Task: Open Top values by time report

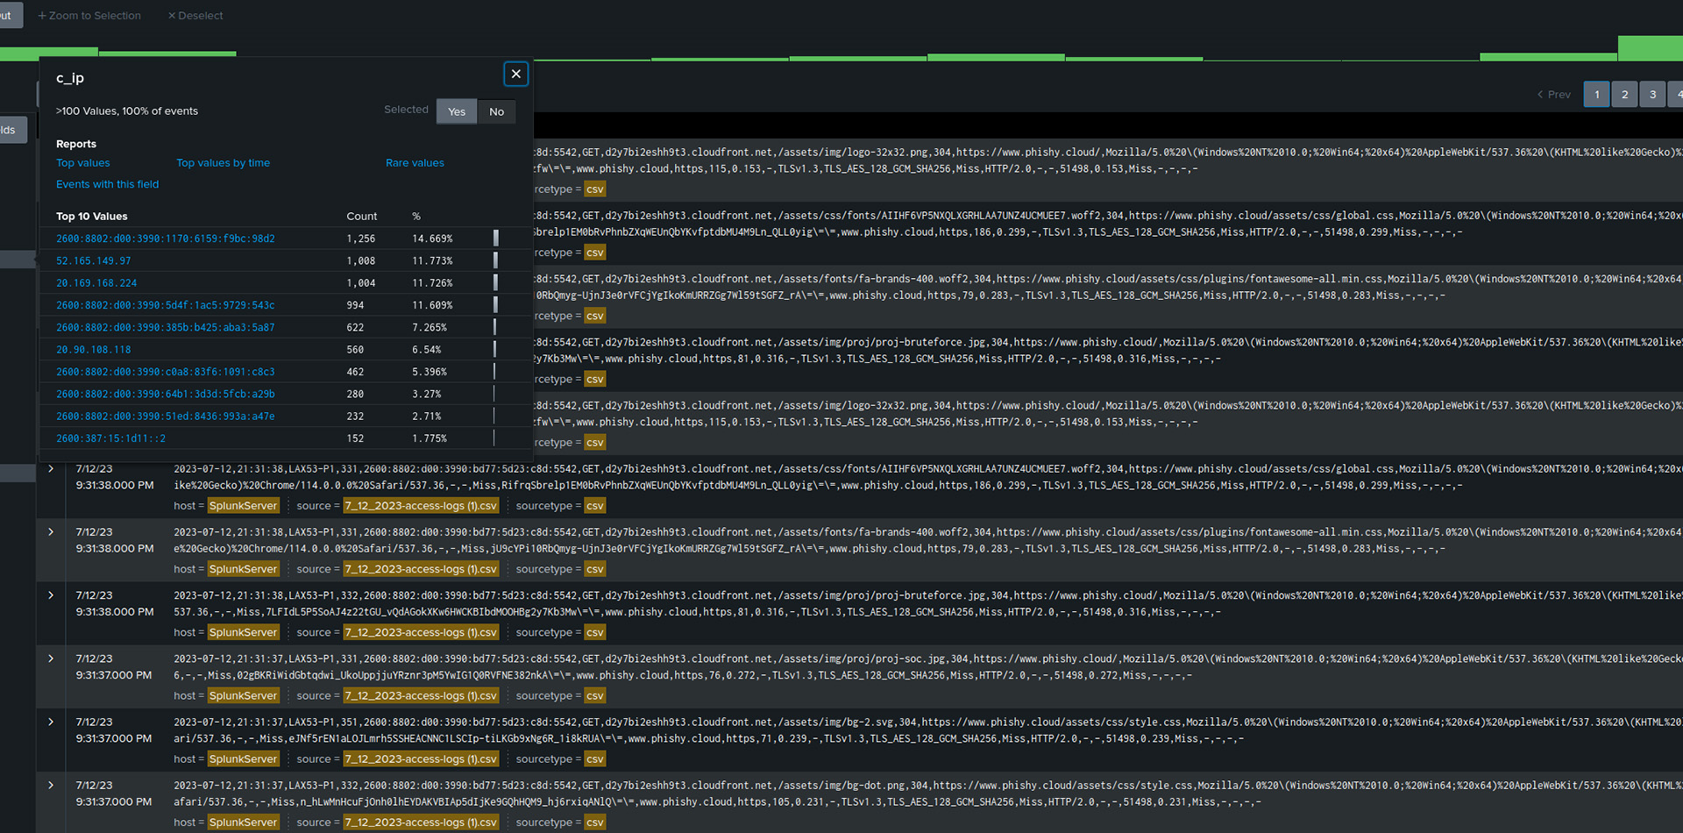Action: pyautogui.click(x=223, y=163)
